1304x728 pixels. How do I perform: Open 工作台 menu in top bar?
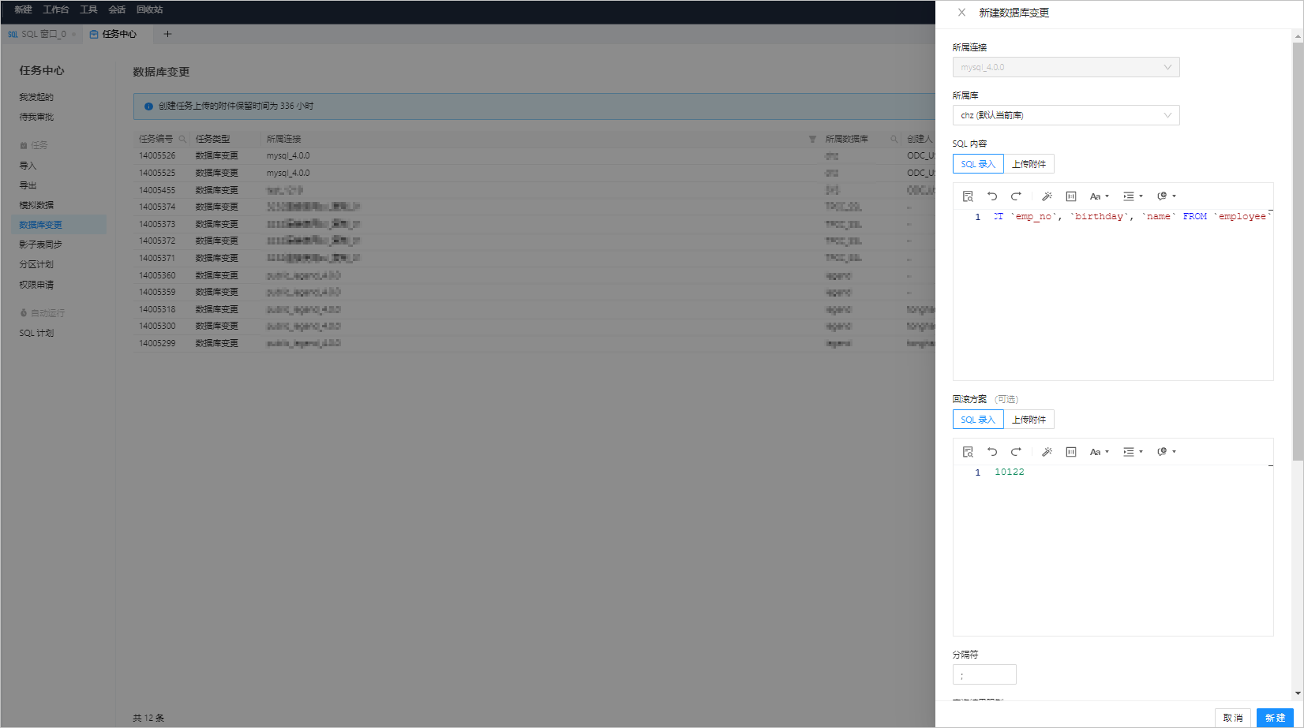pyautogui.click(x=55, y=9)
